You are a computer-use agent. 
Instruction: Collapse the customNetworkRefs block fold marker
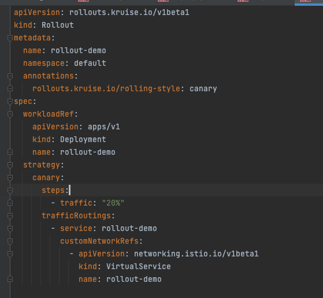(x=10, y=241)
